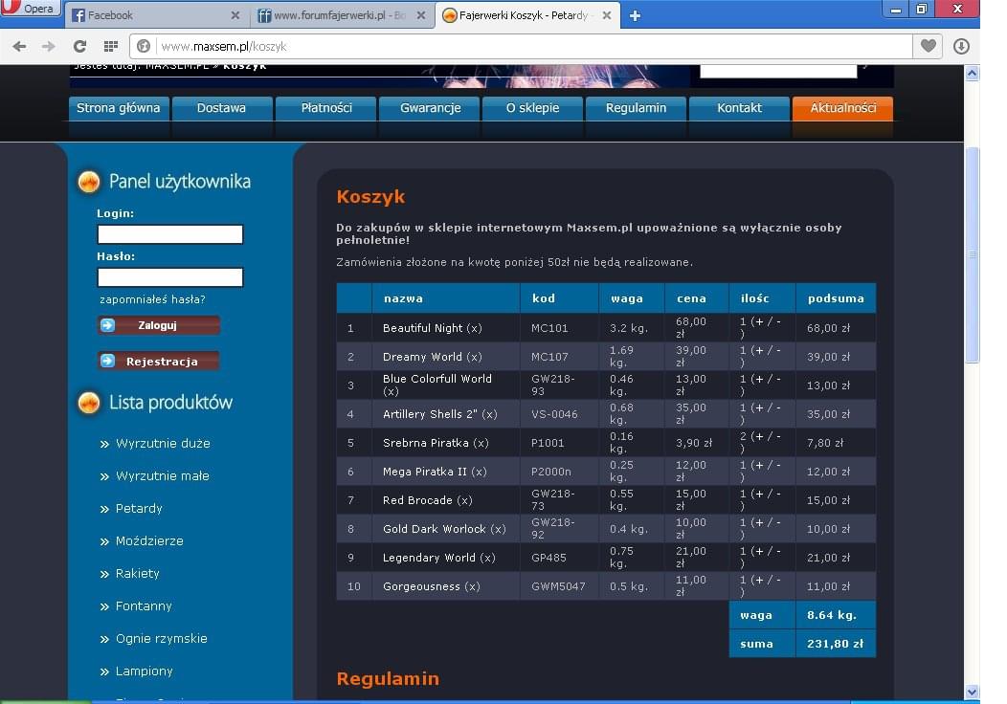Click the site search input field
Image resolution: width=1007 pixels, height=704 pixels.
pos(778,71)
